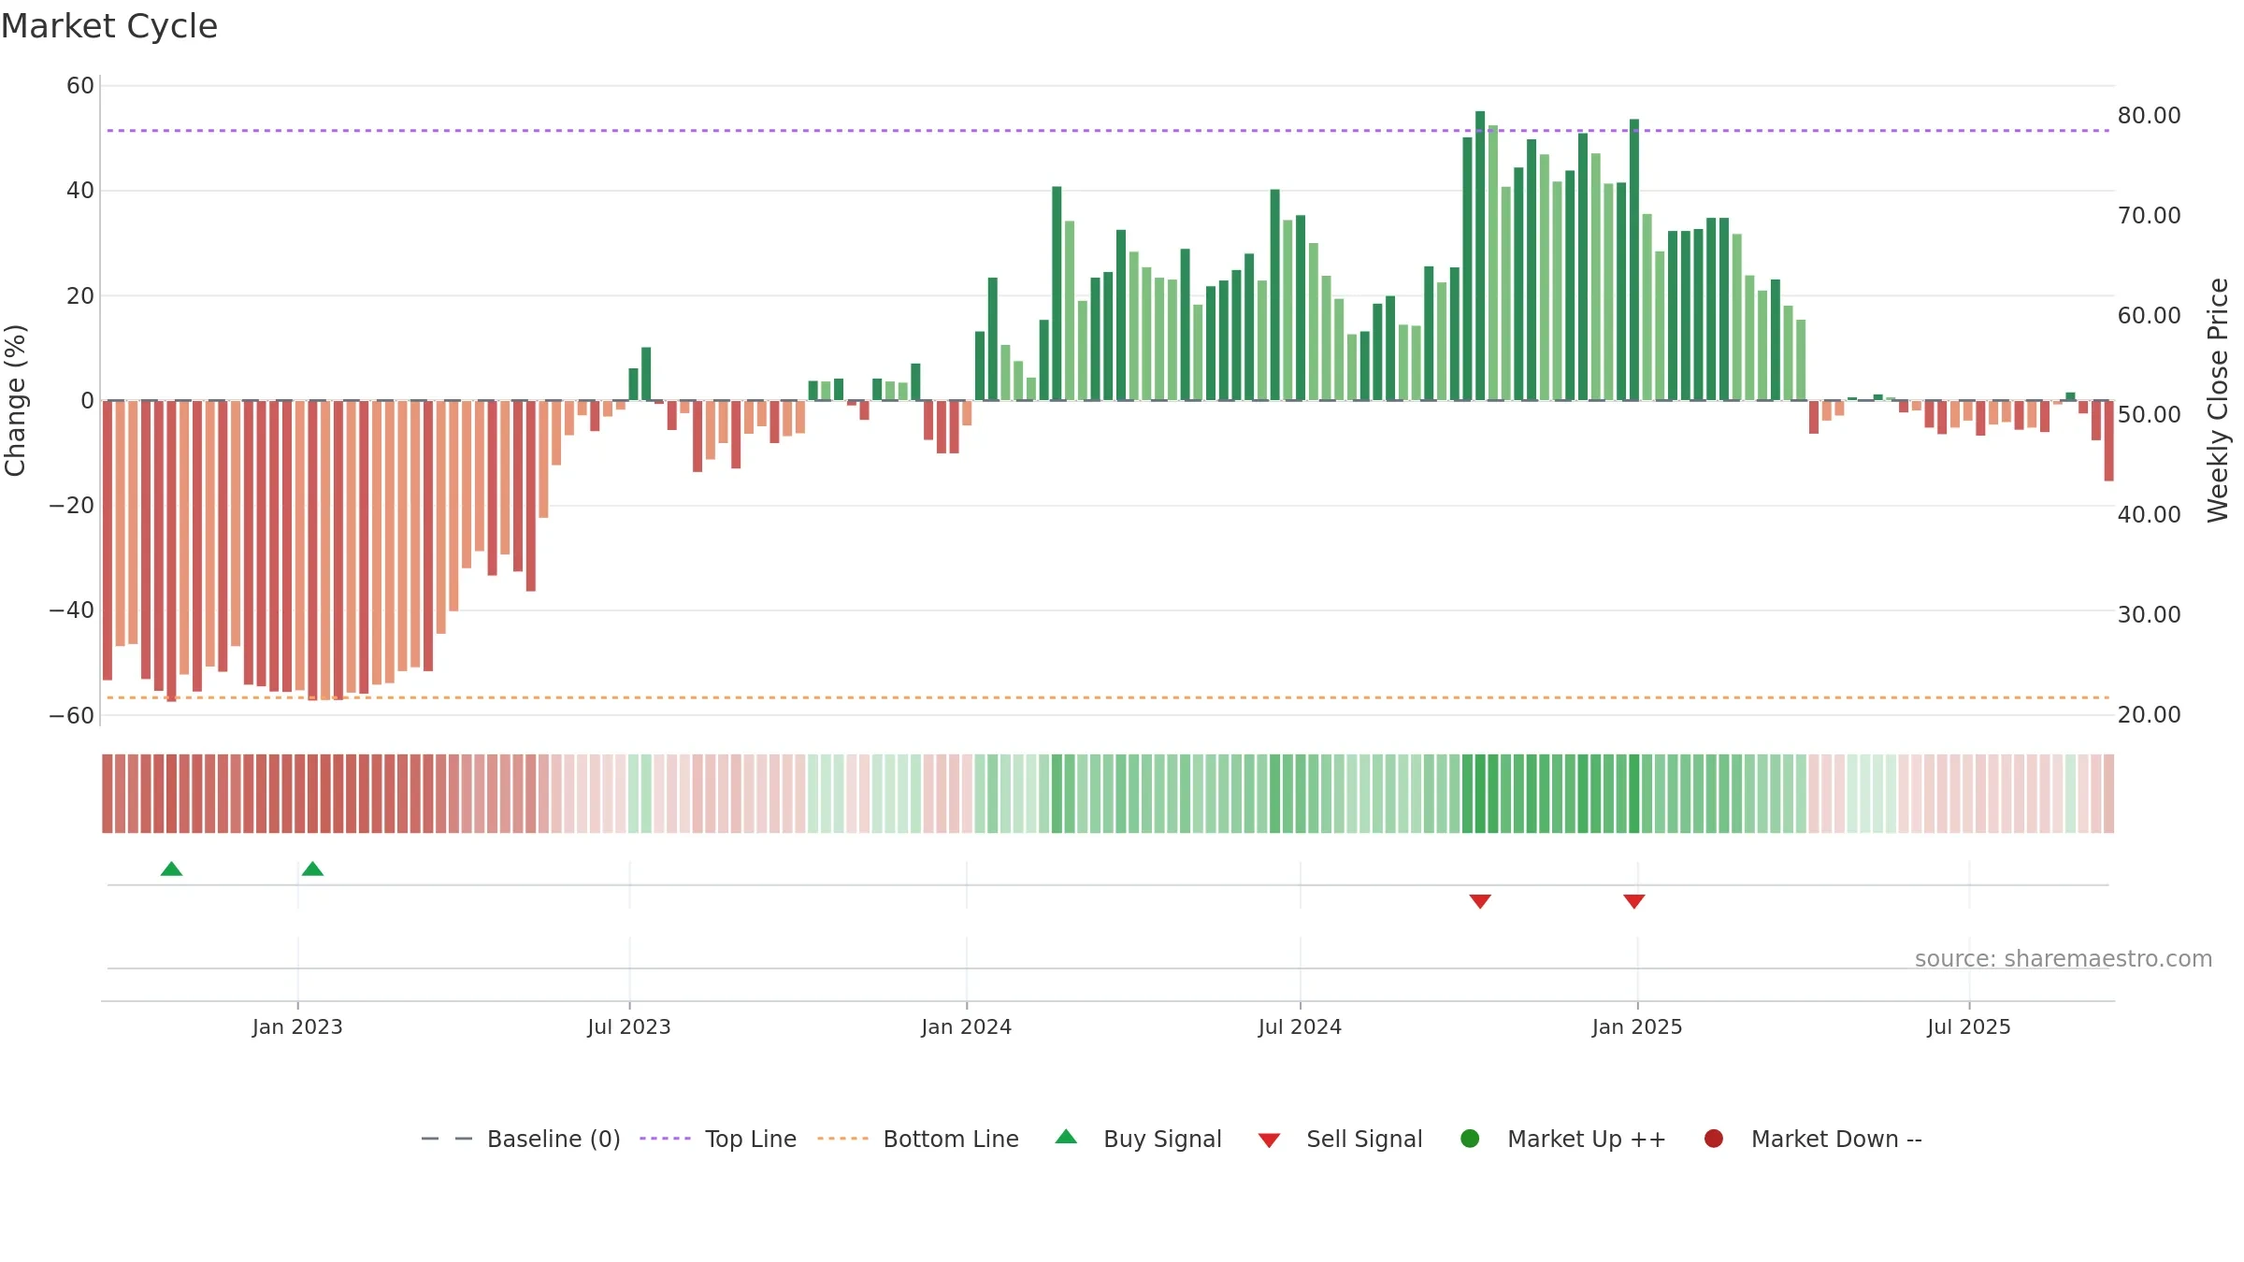The height and width of the screenshot is (1262, 2244).
Task: Toggle the Baseline (0) legend entry
Action: click(x=521, y=1139)
